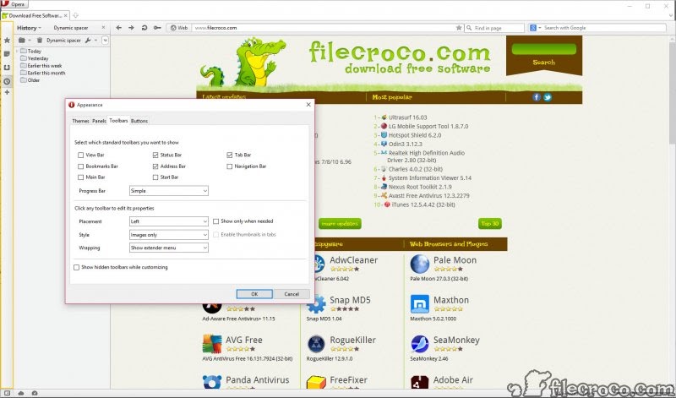Click the Top 30 button
The image size is (676, 398).
pos(490,223)
